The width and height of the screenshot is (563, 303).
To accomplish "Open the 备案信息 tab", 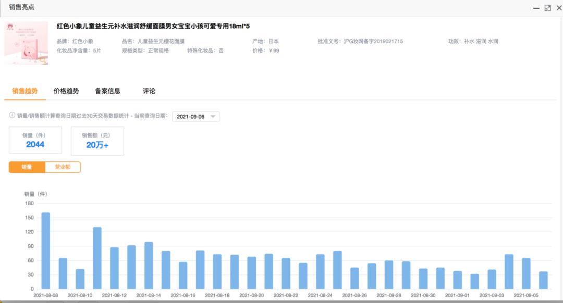I will [107, 91].
